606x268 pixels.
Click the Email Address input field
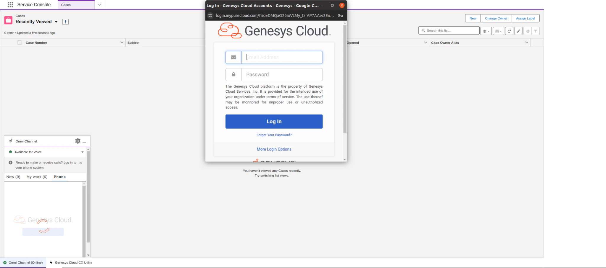[x=282, y=57]
